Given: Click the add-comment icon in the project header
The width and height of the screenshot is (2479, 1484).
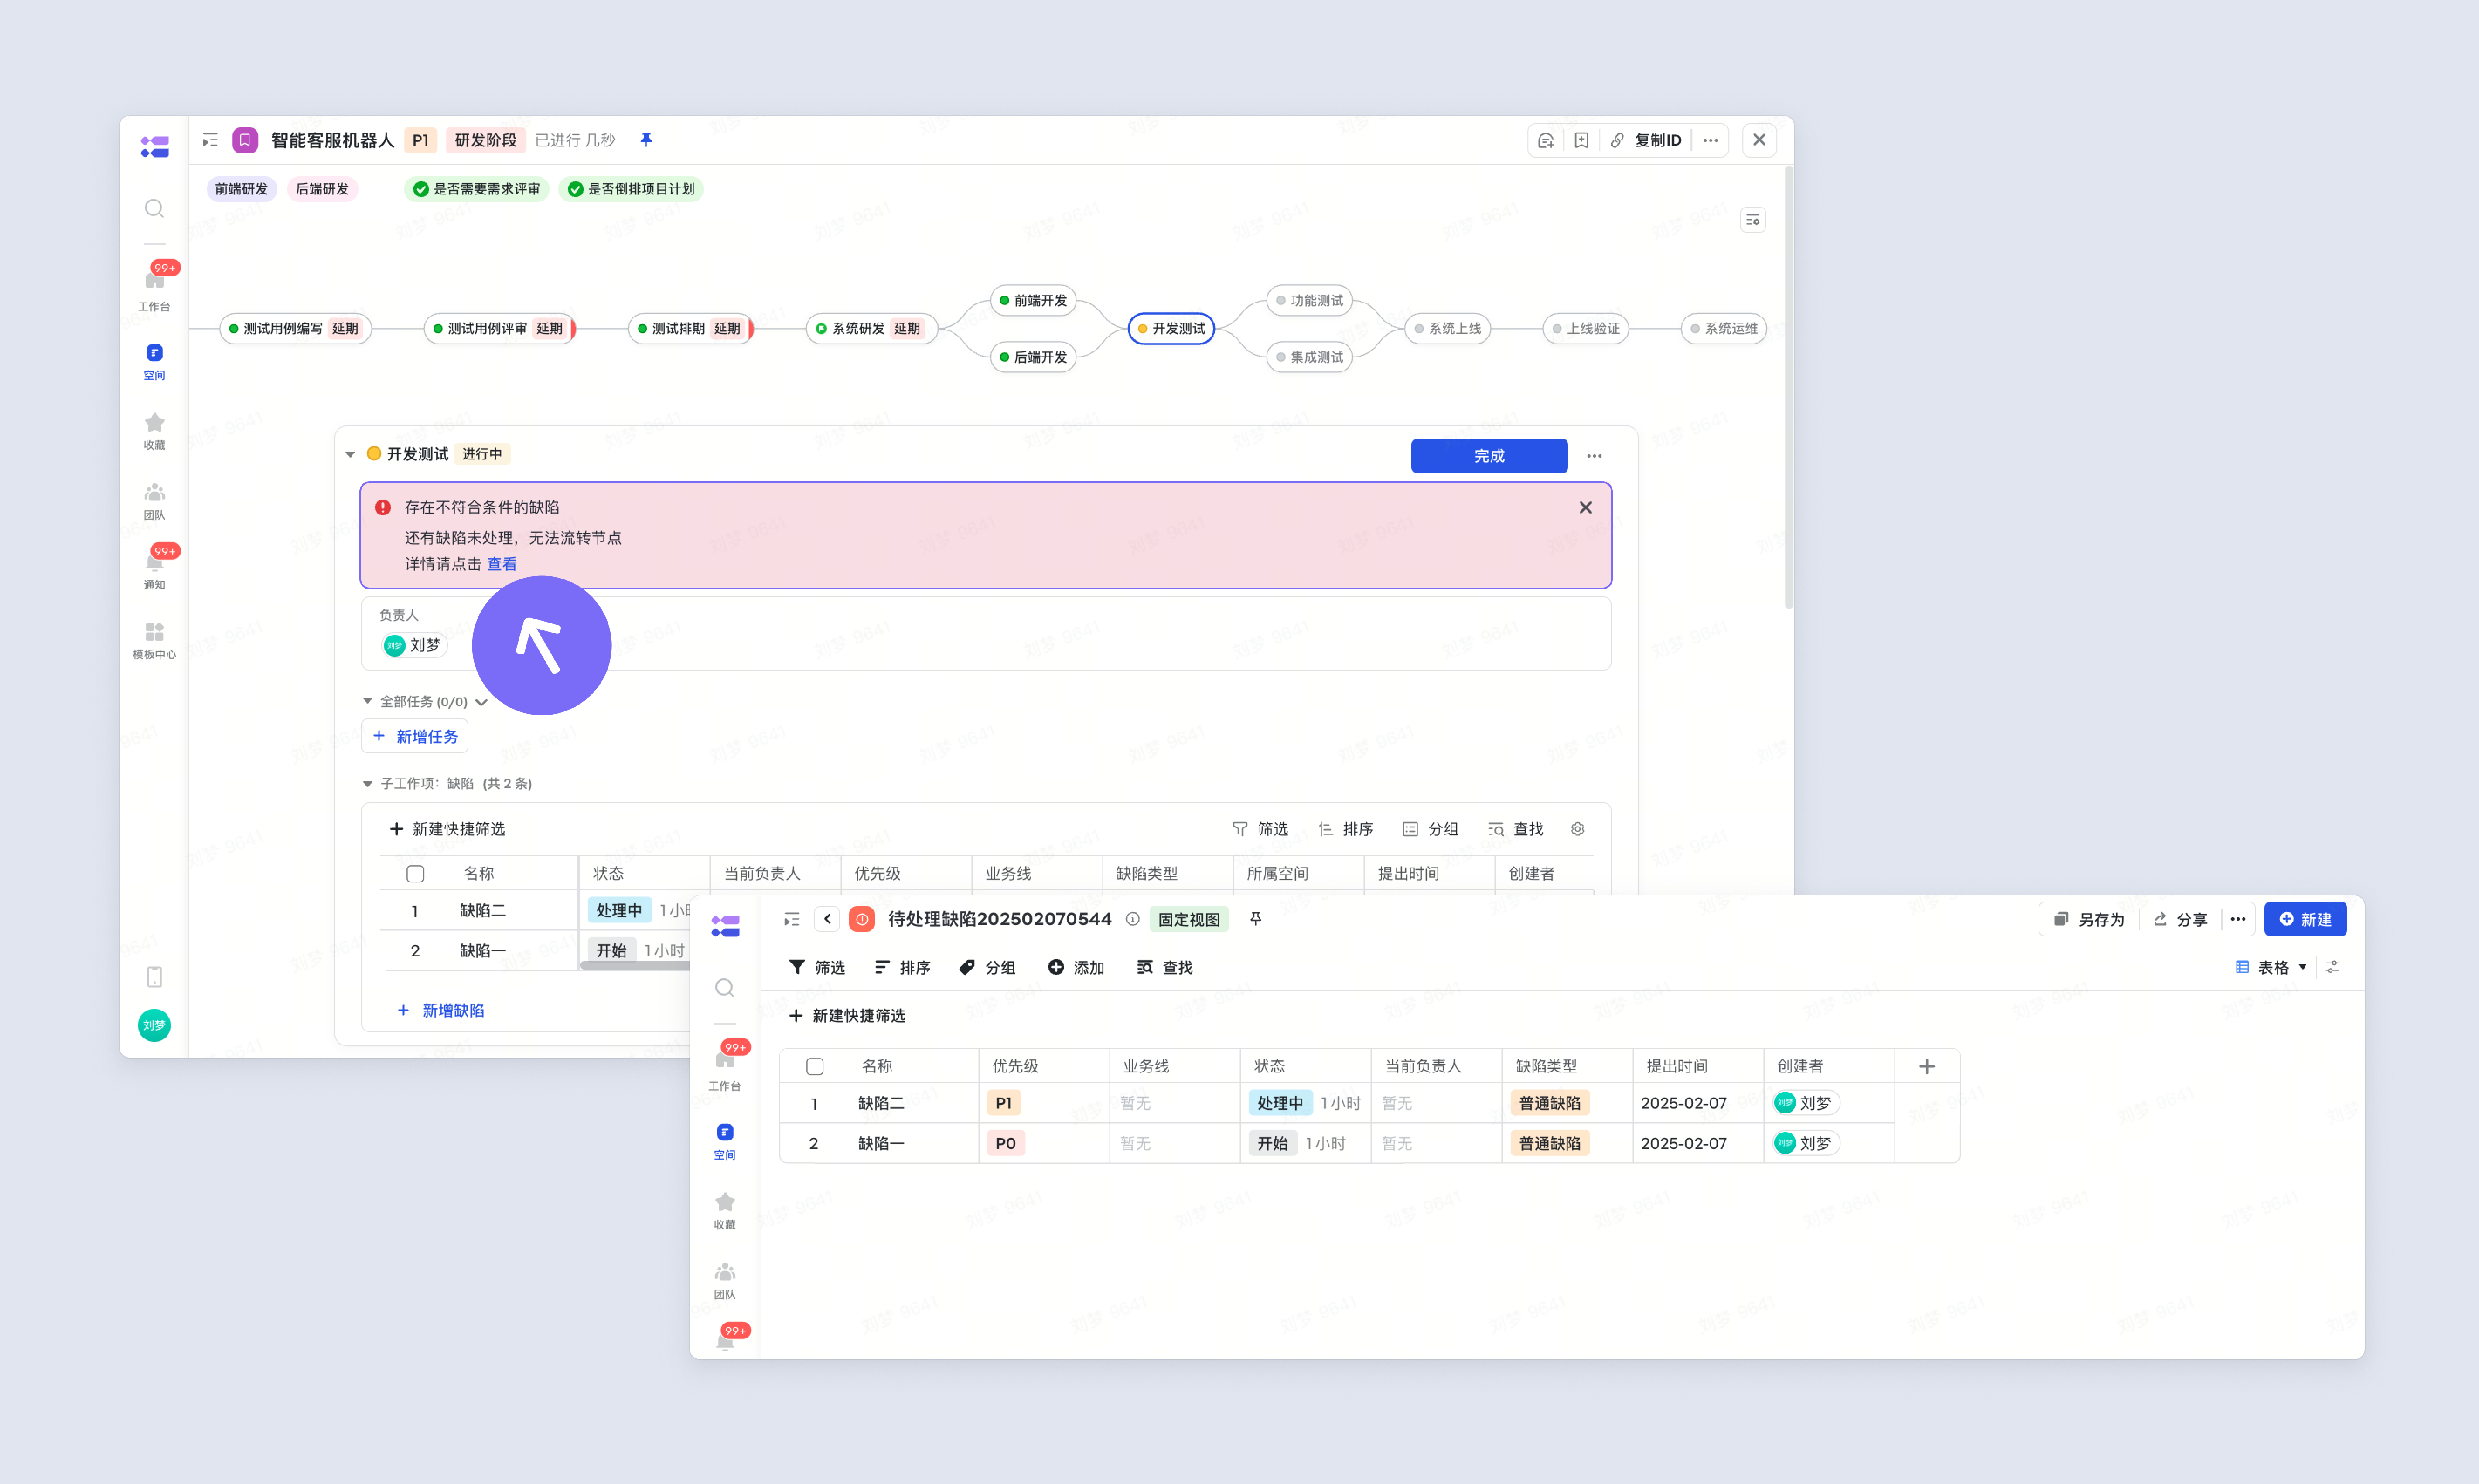Looking at the screenshot, I should (1546, 140).
